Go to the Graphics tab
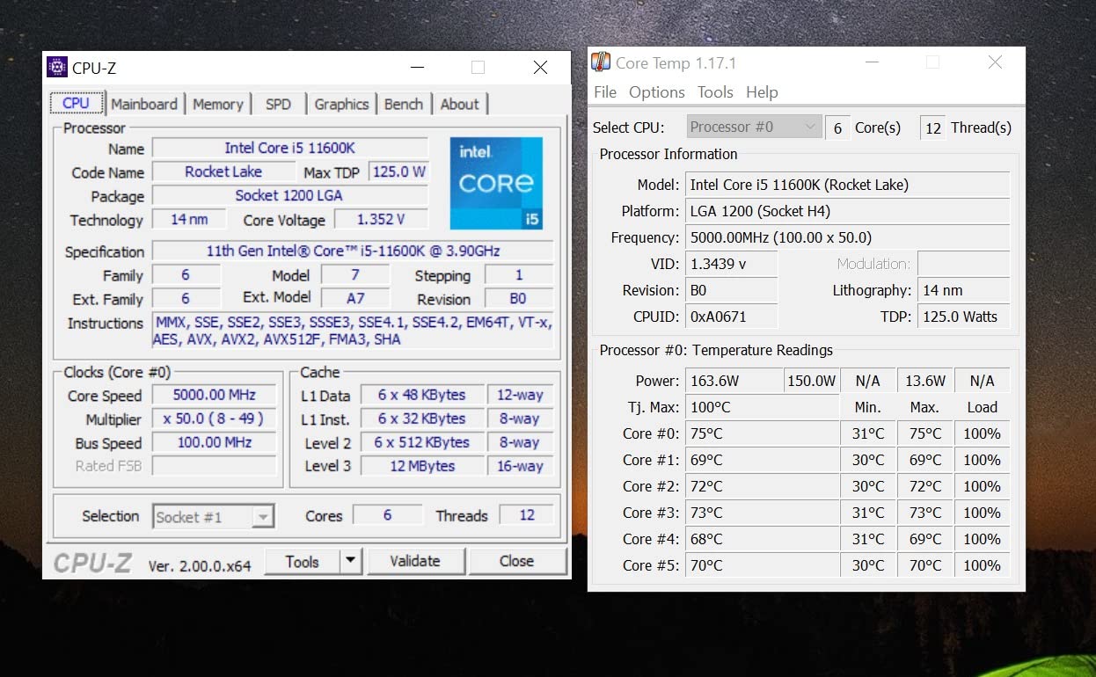1096x677 pixels. click(x=341, y=104)
